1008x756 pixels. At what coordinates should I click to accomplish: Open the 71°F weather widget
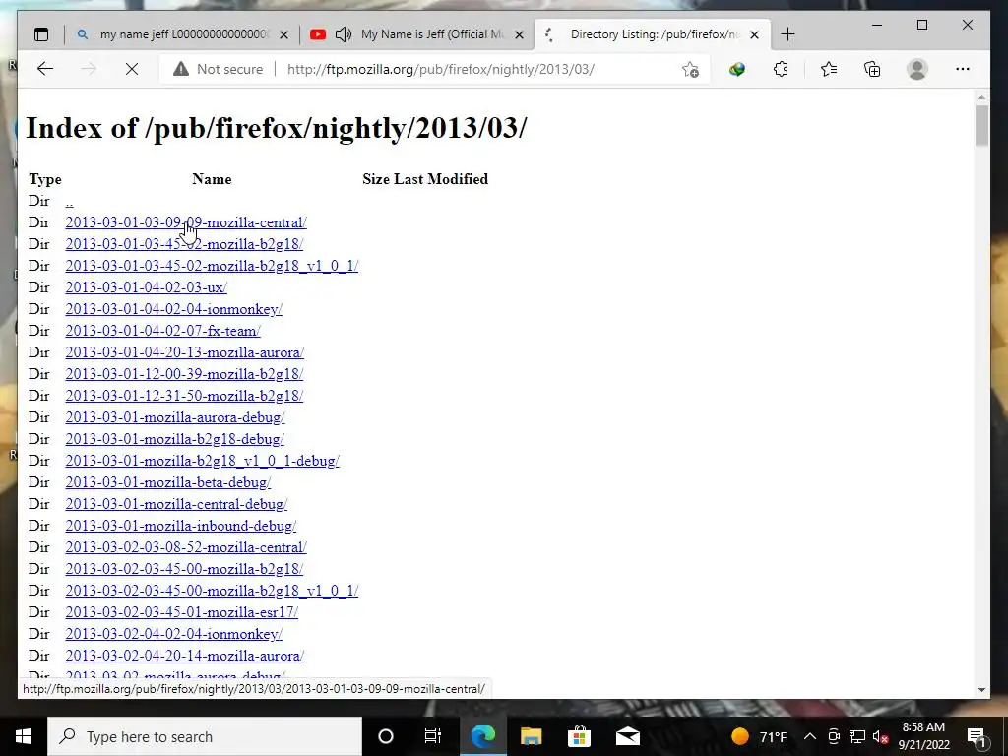pos(759,736)
